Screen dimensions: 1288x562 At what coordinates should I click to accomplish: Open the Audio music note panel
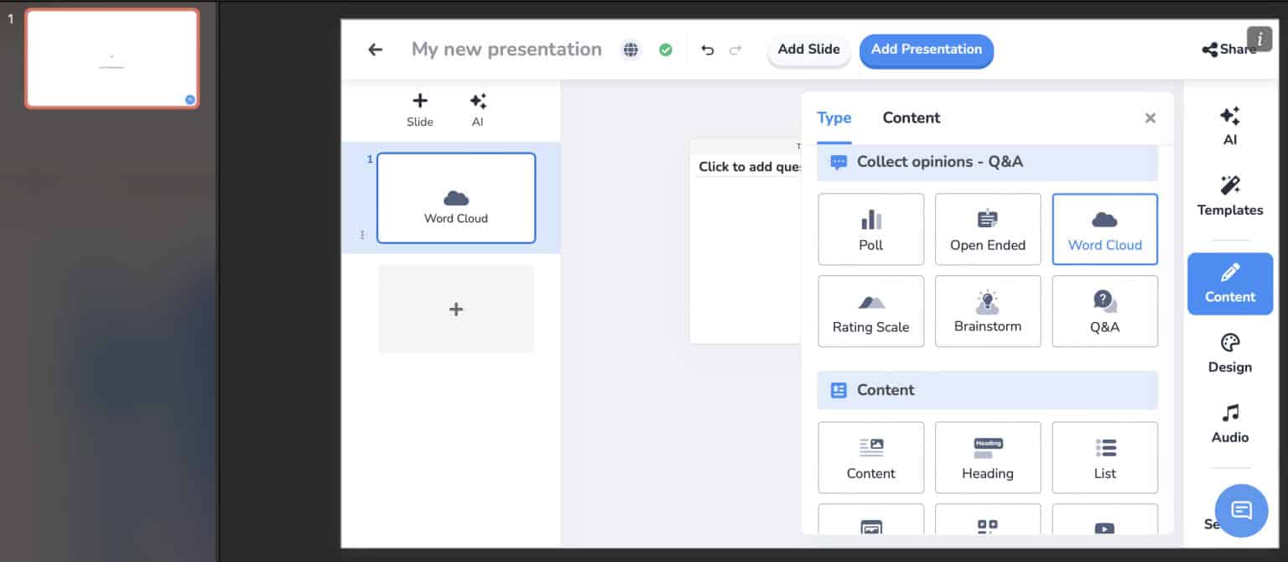coord(1229,424)
